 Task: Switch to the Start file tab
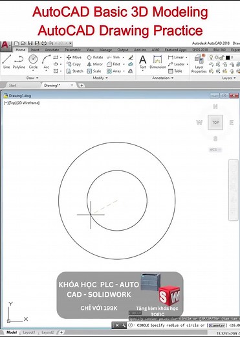12,86
